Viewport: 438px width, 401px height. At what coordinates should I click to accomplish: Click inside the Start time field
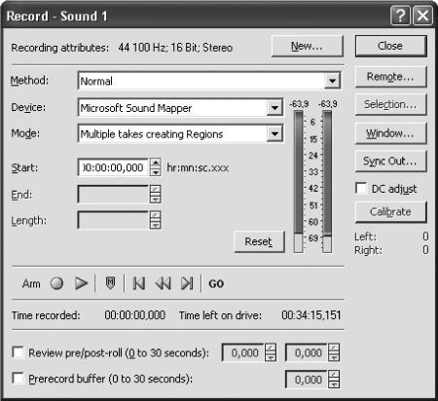pyautogui.click(x=113, y=167)
